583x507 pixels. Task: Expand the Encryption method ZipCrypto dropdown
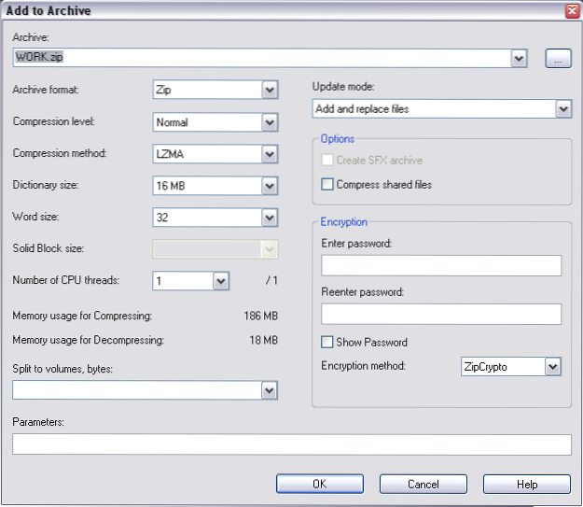click(552, 367)
